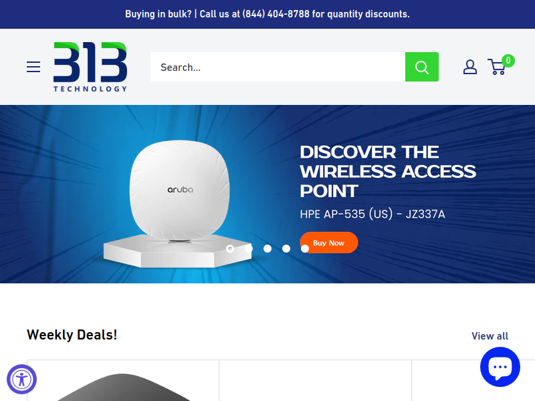The width and height of the screenshot is (535, 401).
Task: Click the orange Buy Now button
Action: [329, 243]
